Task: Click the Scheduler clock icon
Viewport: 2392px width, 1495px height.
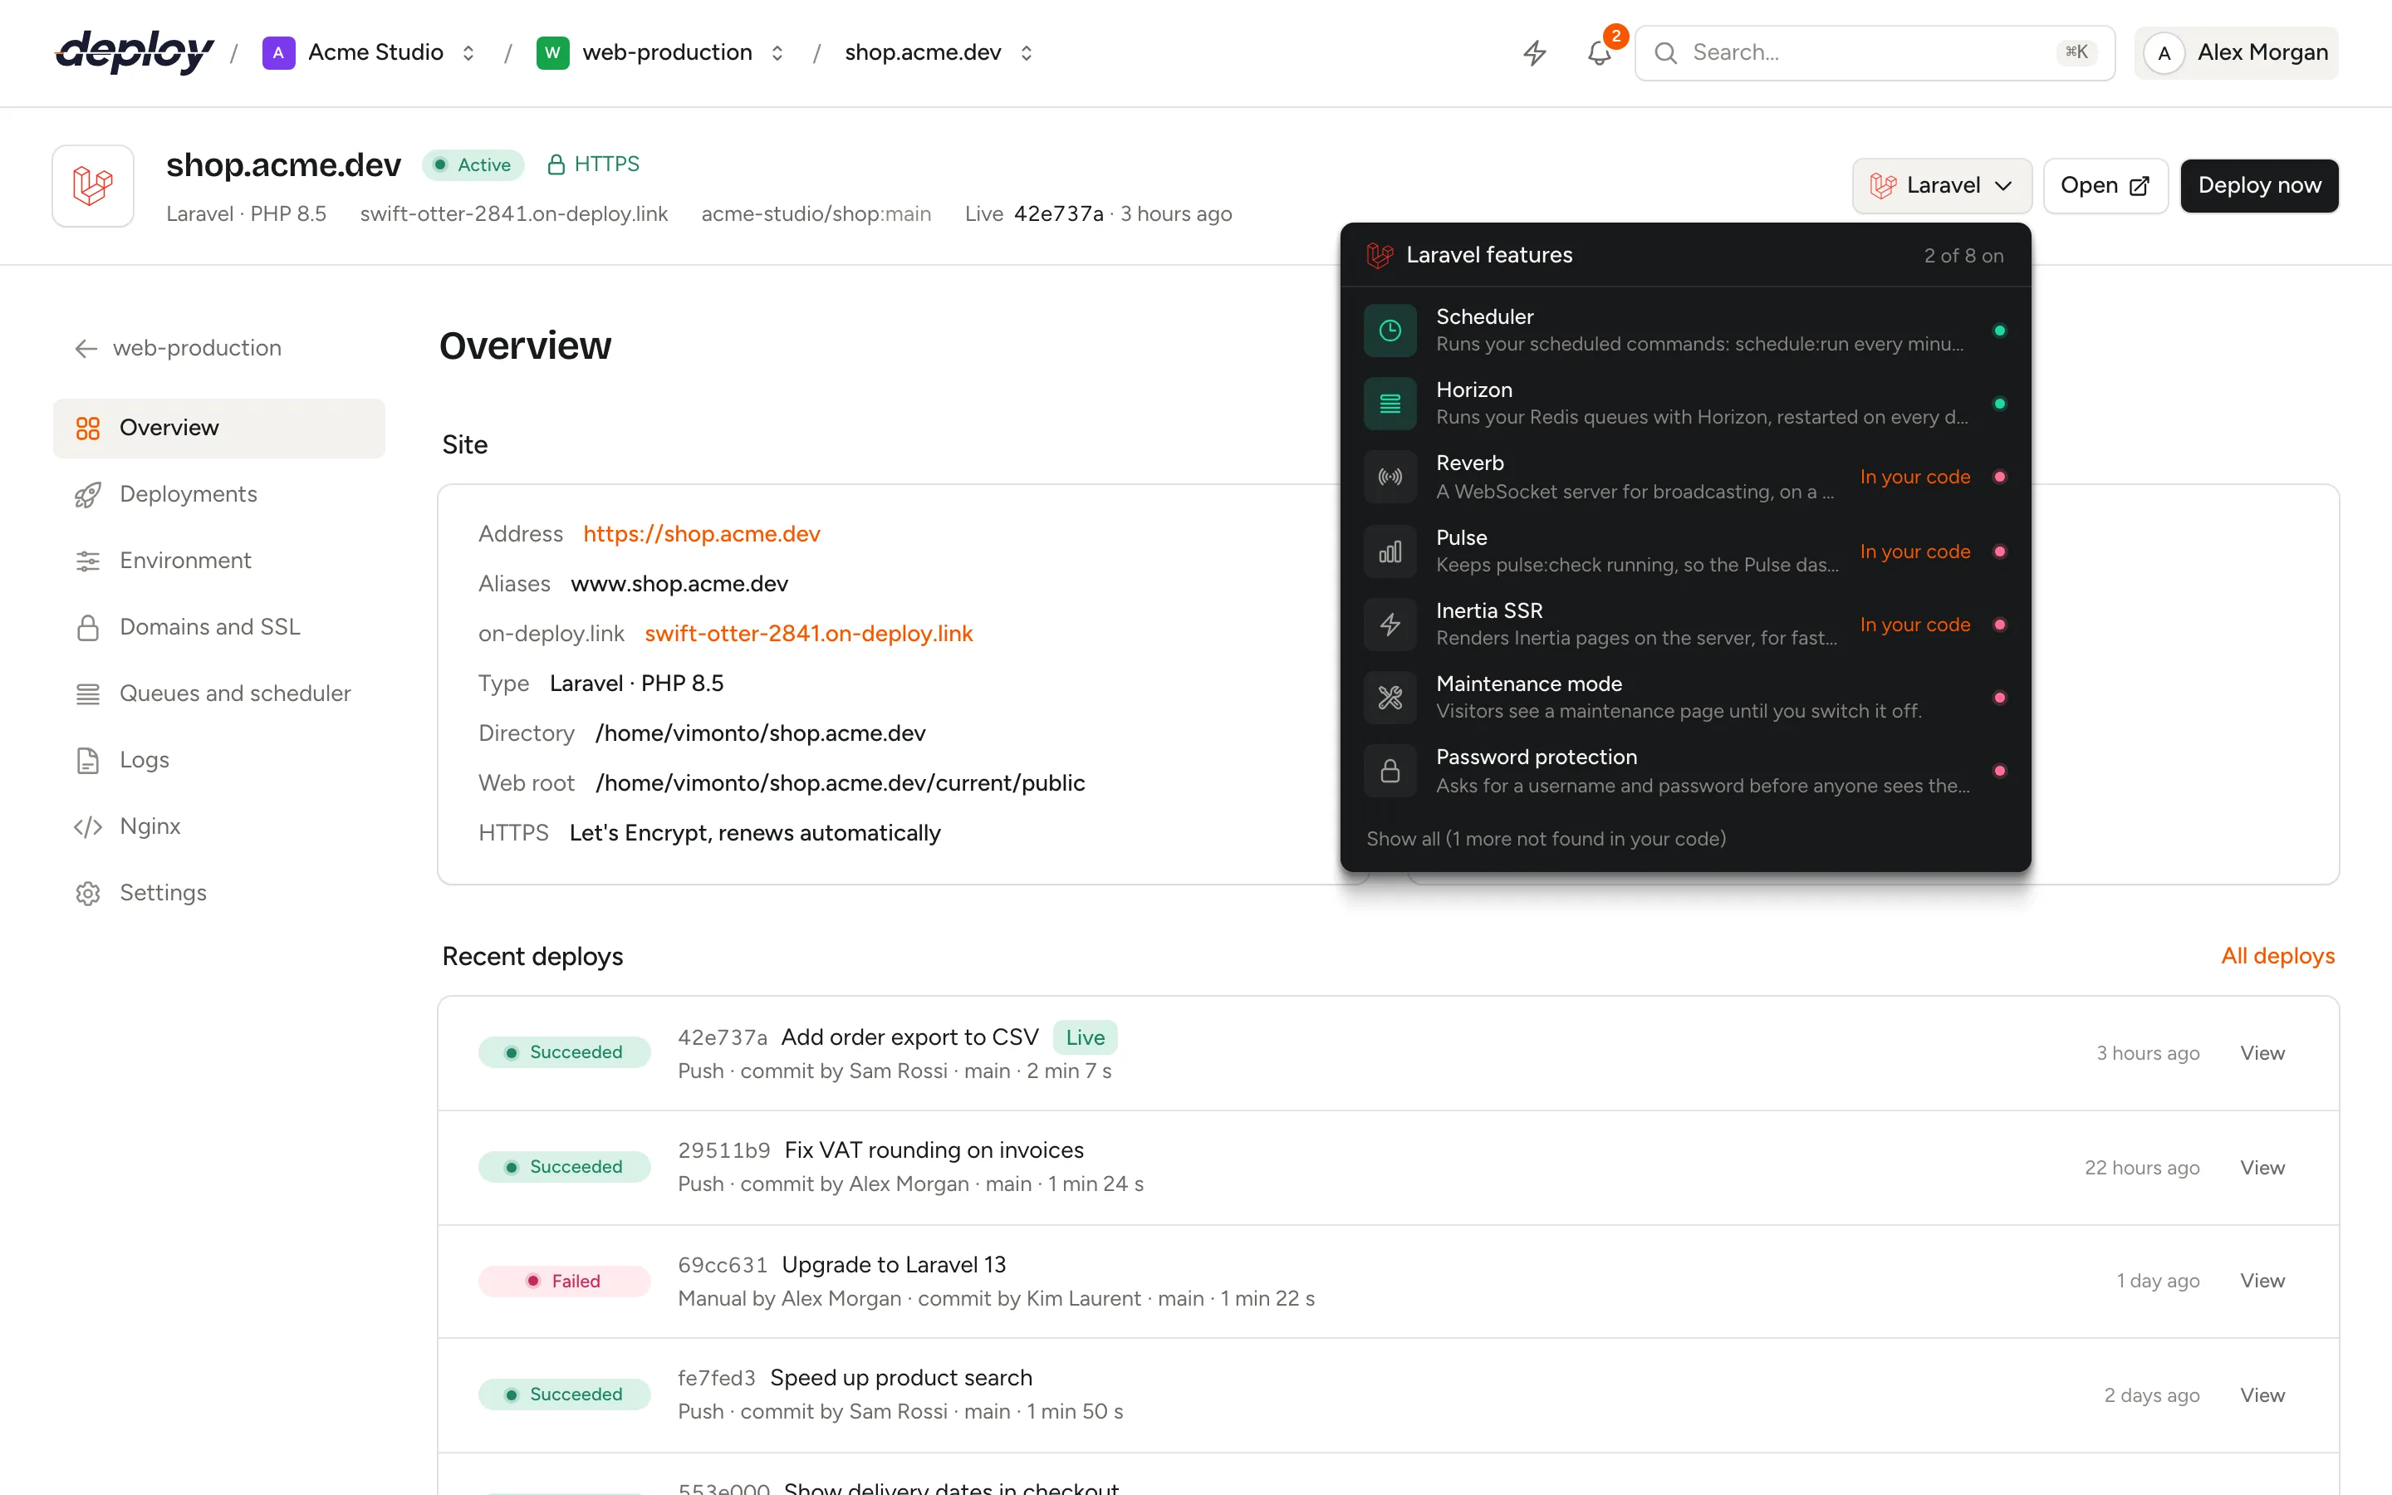Action: coord(1390,331)
